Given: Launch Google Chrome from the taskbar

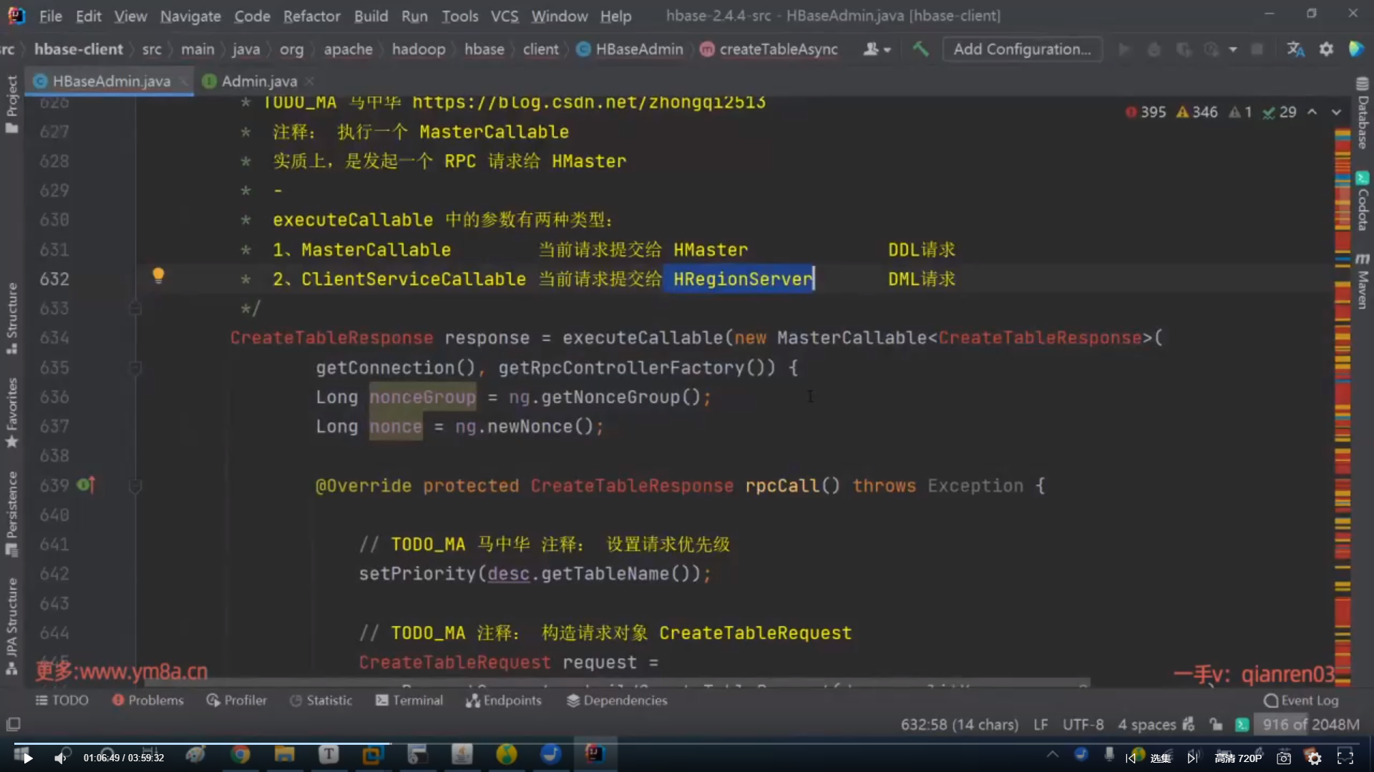Looking at the screenshot, I should [240, 754].
